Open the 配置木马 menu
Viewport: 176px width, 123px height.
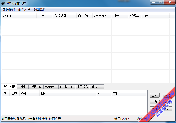tap(24, 10)
